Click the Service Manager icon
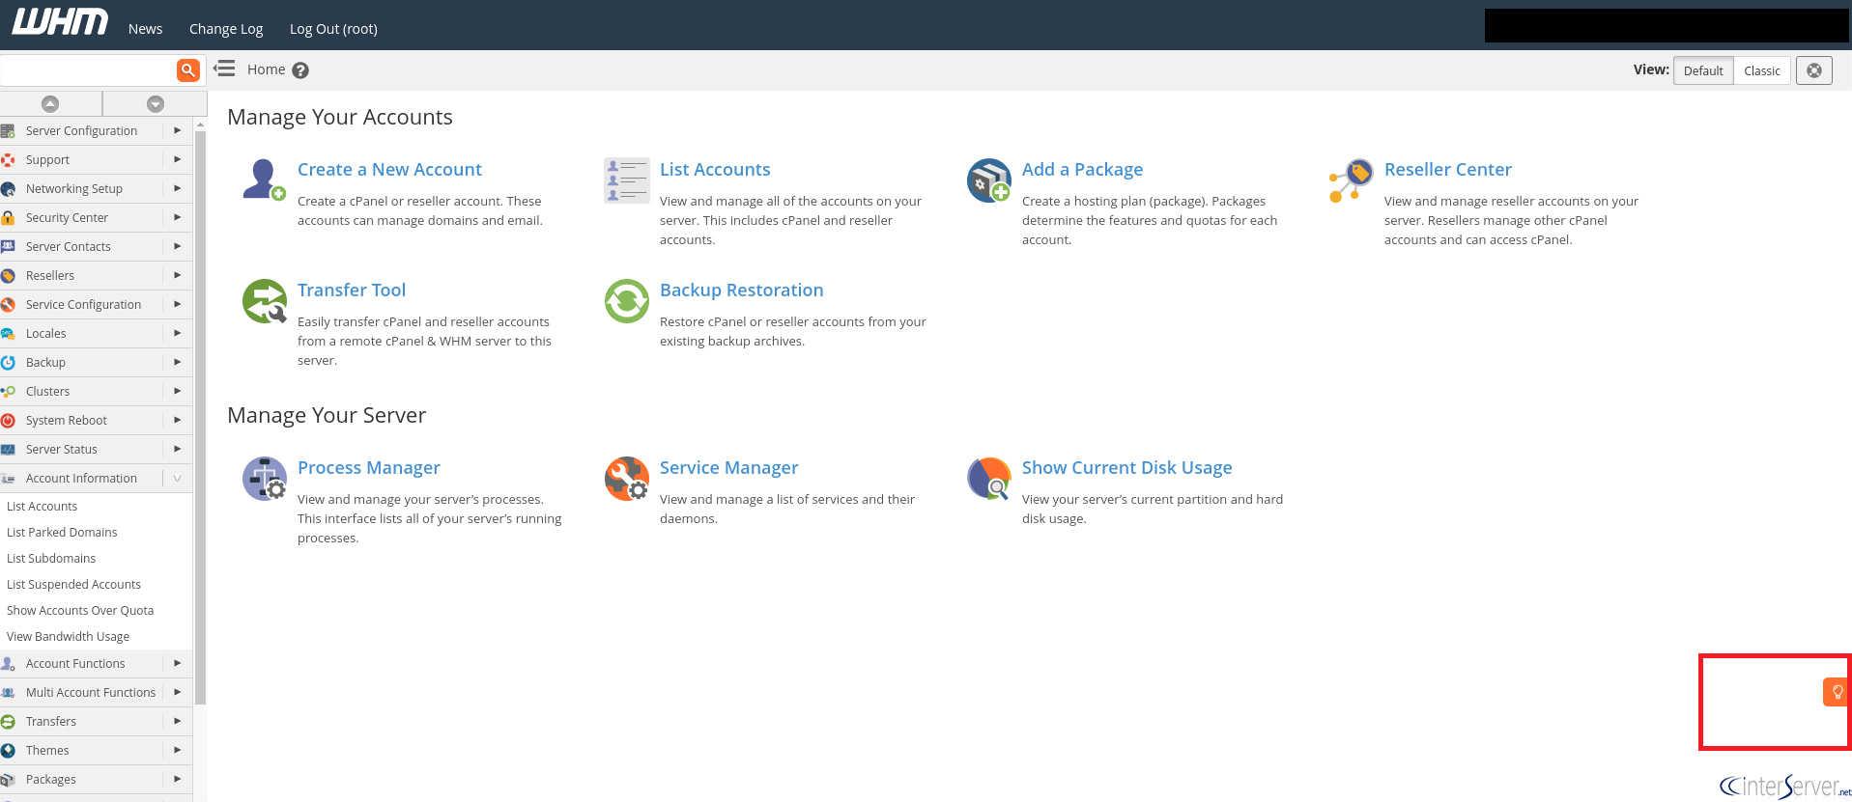The height and width of the screenshot is (802, 1852). [626, 479]
